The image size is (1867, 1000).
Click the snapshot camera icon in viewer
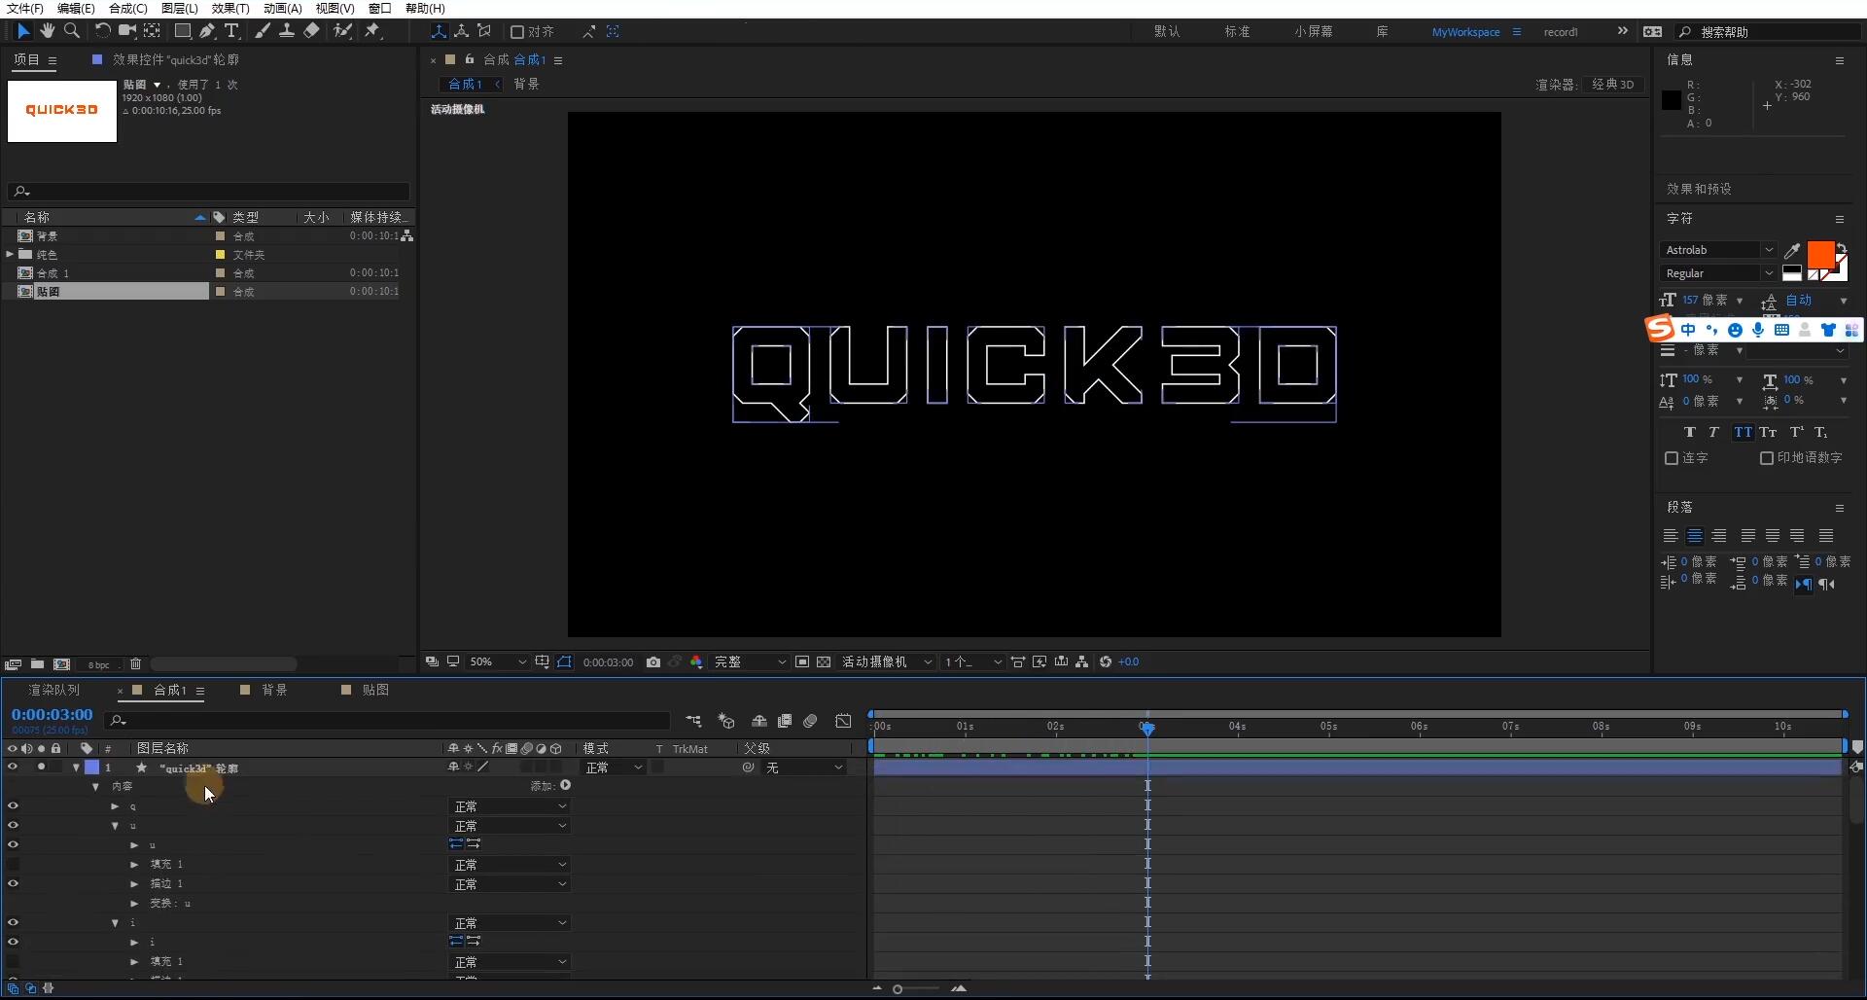click(653, 662)
